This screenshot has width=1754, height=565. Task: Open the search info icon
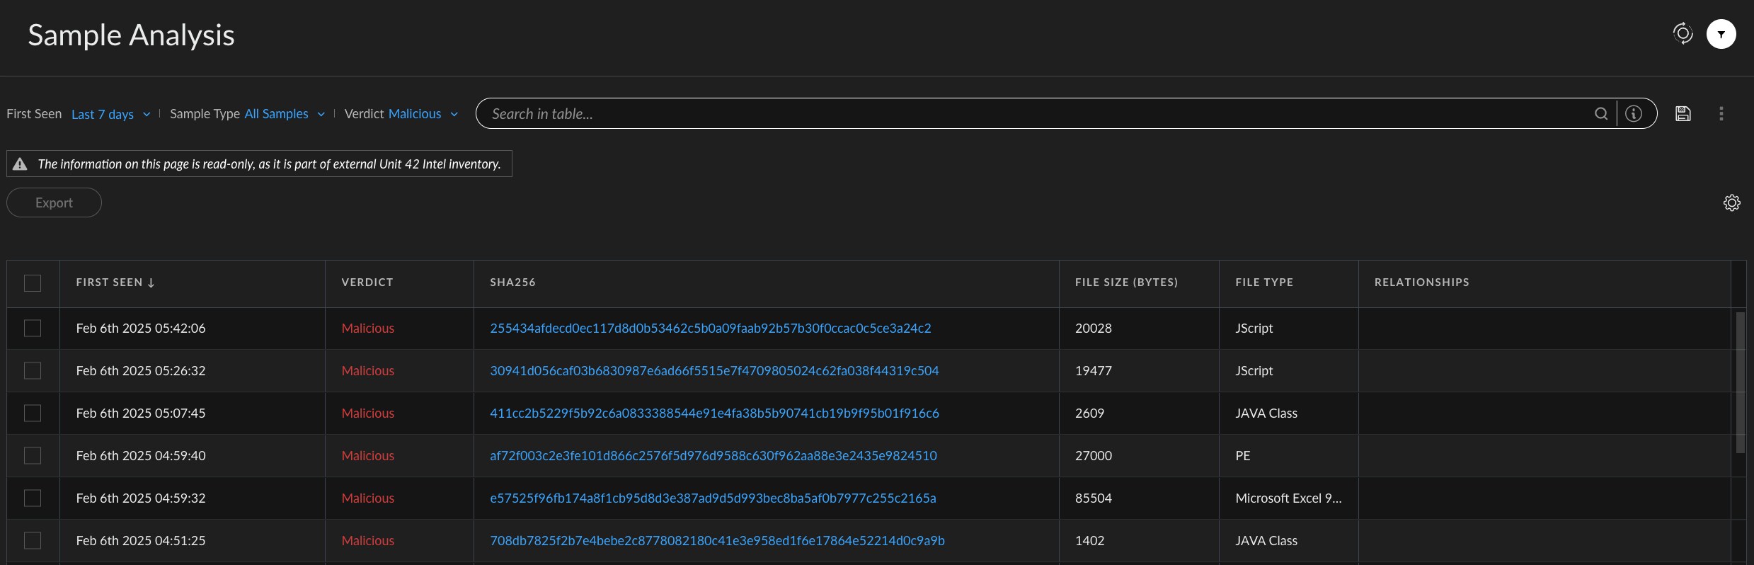(1634, 114)
